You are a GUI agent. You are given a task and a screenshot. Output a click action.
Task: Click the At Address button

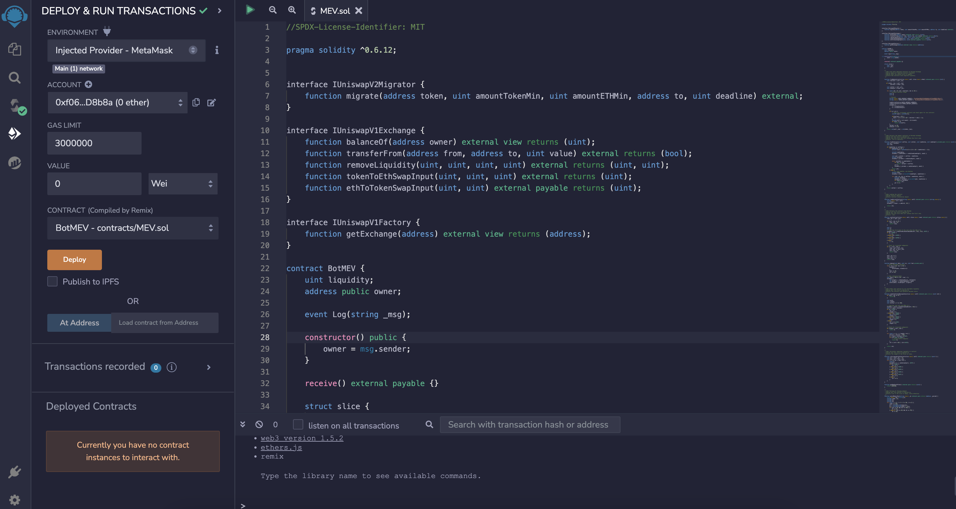(79, 323)
